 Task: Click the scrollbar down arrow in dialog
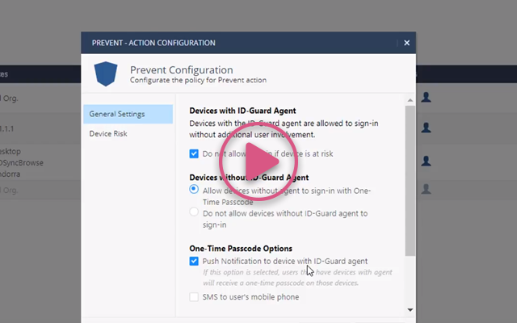(410, 310)
